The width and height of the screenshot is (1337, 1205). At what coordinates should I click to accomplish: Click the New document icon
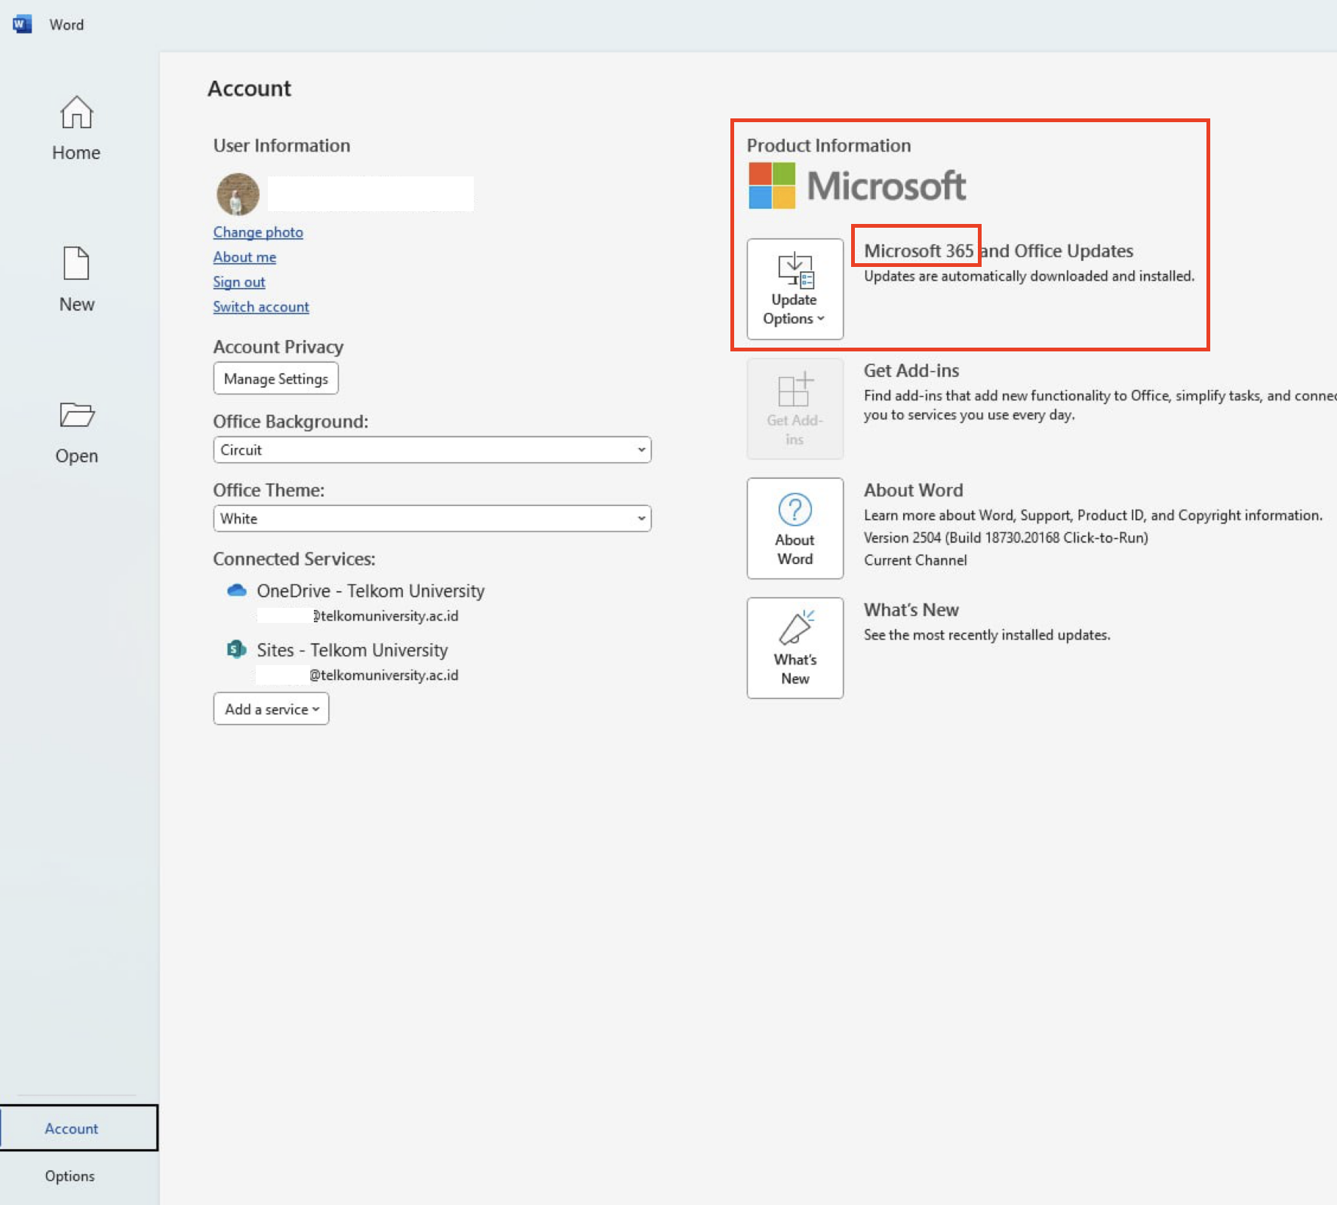(x=76, y=264)
